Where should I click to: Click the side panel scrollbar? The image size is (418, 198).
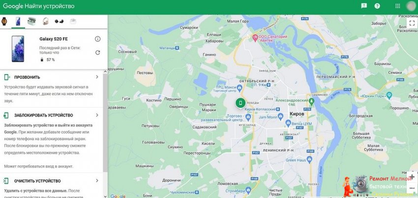click(x=105, y=123)
